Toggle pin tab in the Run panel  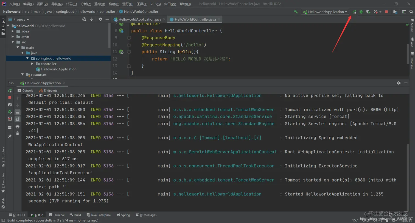pyautogui.click(x=10, y=136)
